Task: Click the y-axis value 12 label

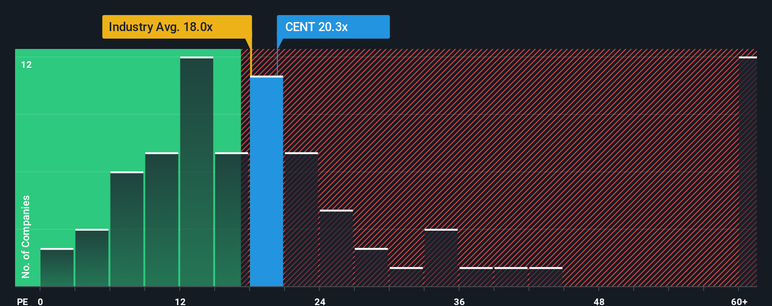Action: pos(26,64)
